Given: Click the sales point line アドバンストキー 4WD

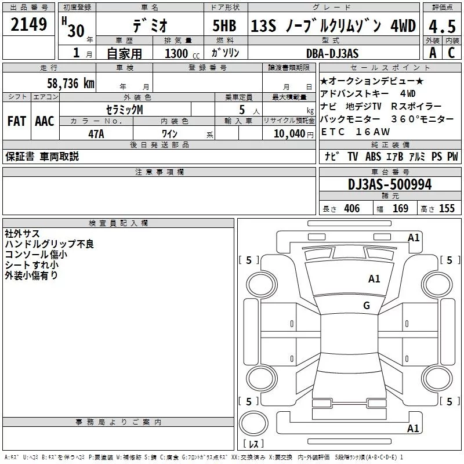Looking at the screenshot, I should coord(368,93).
